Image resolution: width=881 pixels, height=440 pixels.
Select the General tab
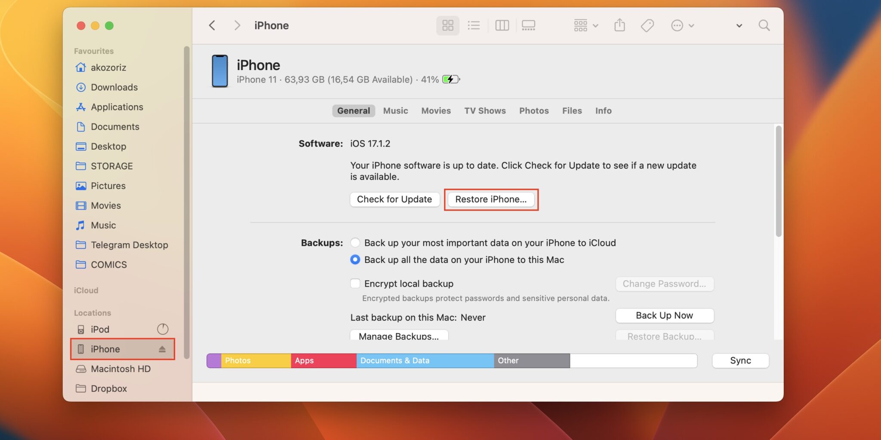(x=353, y=111)
